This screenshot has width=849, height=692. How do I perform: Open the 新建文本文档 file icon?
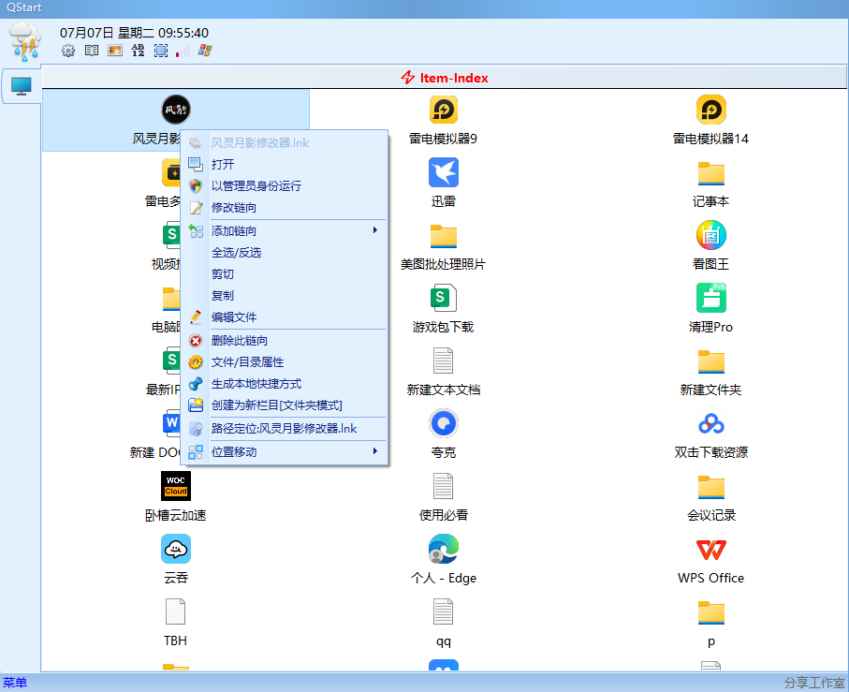444,361
